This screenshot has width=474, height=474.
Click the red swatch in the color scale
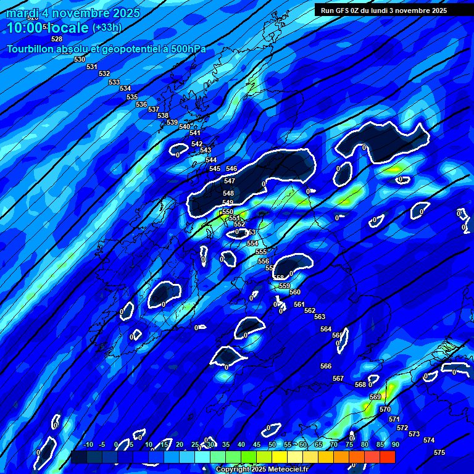[x=387, y=457]
